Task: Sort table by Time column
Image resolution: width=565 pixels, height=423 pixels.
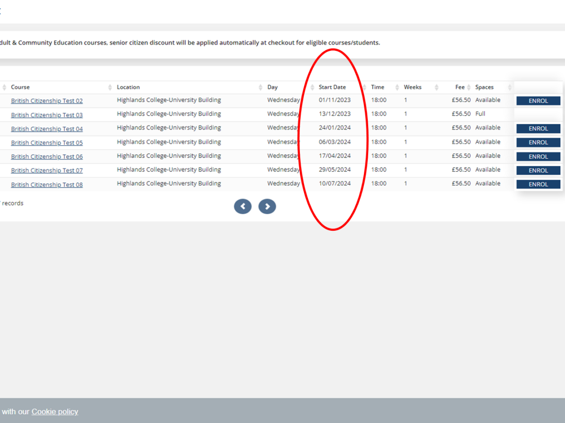Action: click(378, 87)
